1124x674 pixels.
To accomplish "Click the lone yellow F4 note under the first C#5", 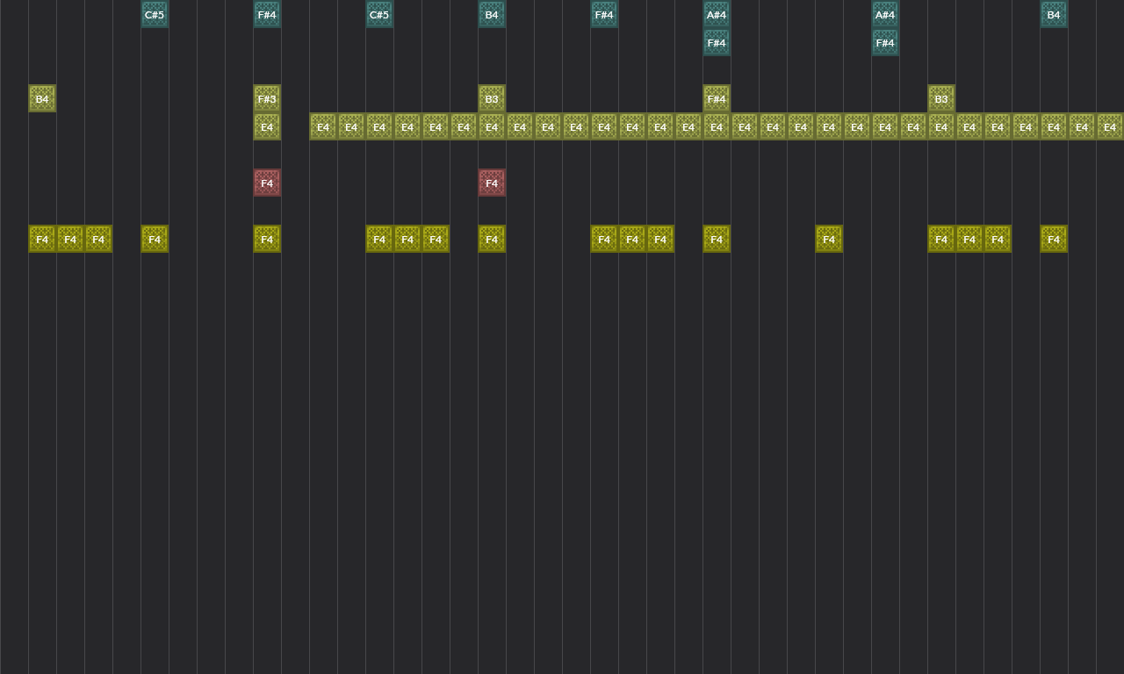I will tap(154, 239).
